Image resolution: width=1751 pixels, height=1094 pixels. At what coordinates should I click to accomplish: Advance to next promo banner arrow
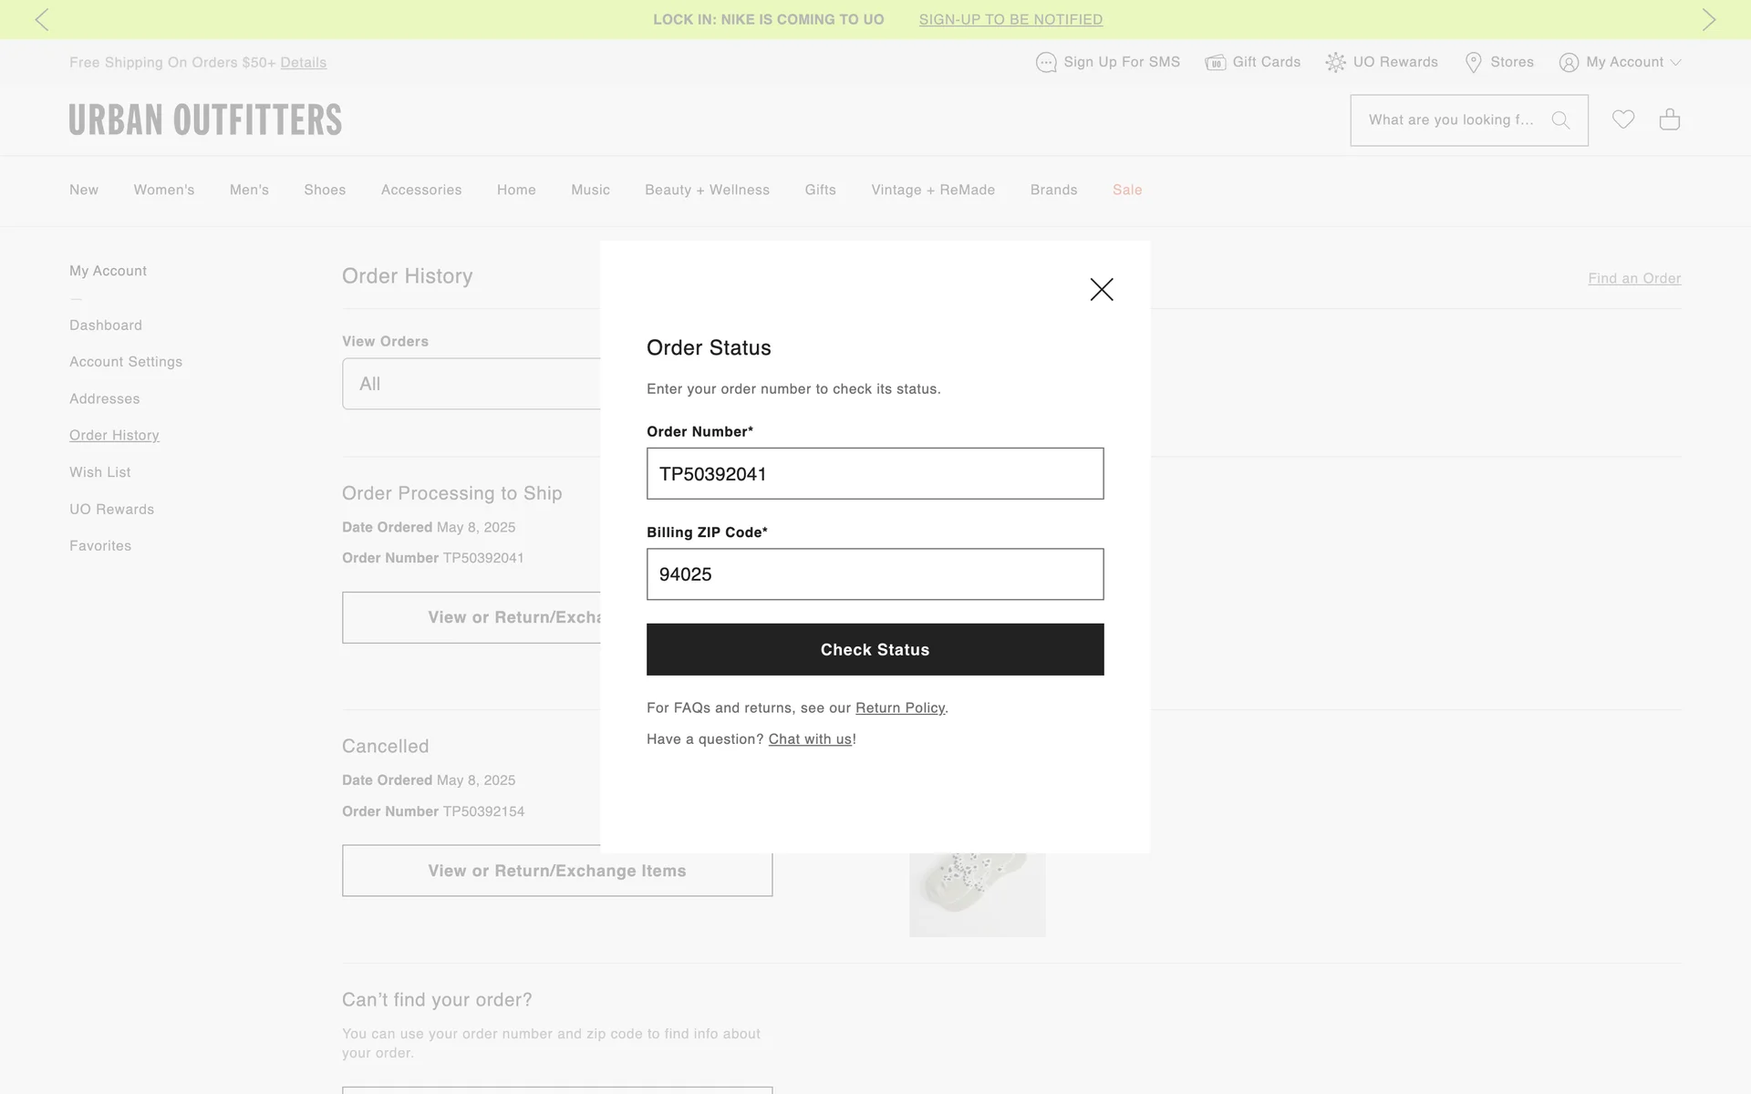coord(1708,19)
